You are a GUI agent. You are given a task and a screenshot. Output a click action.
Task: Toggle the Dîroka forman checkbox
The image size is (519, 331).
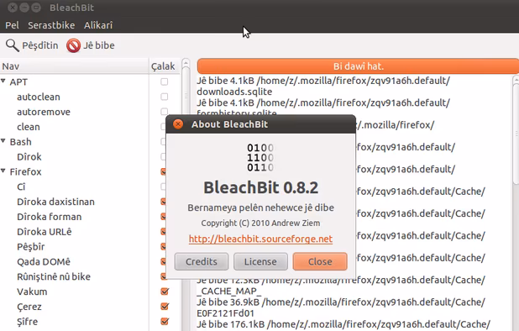click(x=163, y=217)
